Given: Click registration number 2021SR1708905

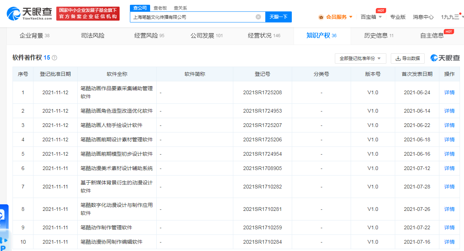Looking at the screenshot, I should 262,168.
